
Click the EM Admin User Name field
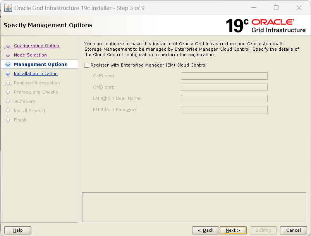coord(224,99)
